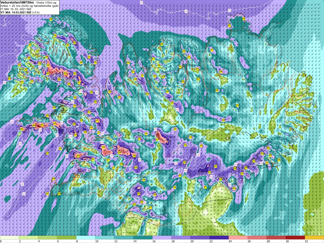Click the red 28–30 legend swatch
Screen dimensions: 324x243
click(x=276, y=238)
